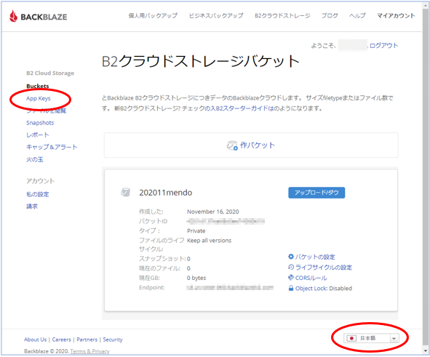Open App Keys in the sidebar

click(39, 98)
